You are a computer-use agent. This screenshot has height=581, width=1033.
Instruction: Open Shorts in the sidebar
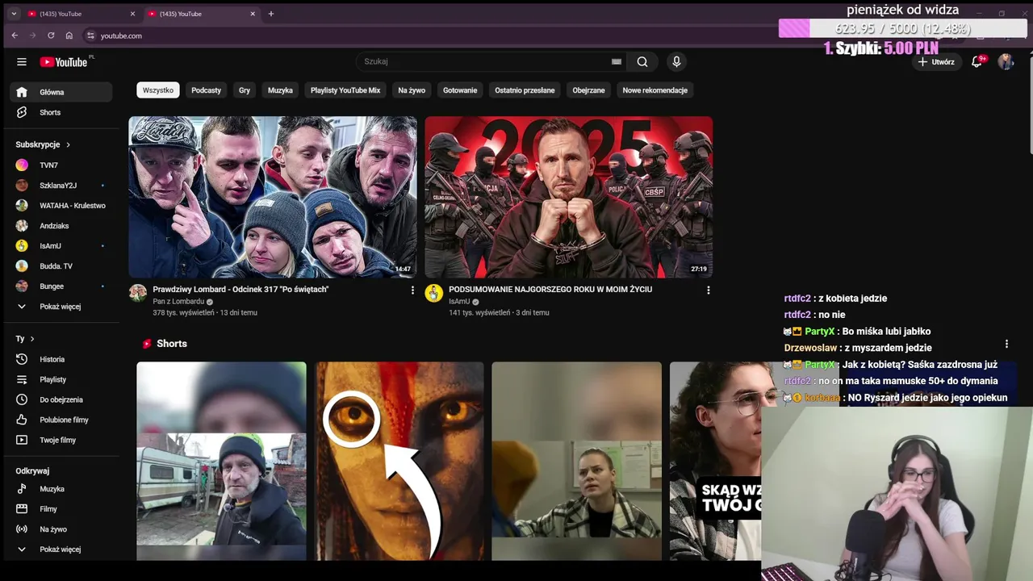pos(61,112)
